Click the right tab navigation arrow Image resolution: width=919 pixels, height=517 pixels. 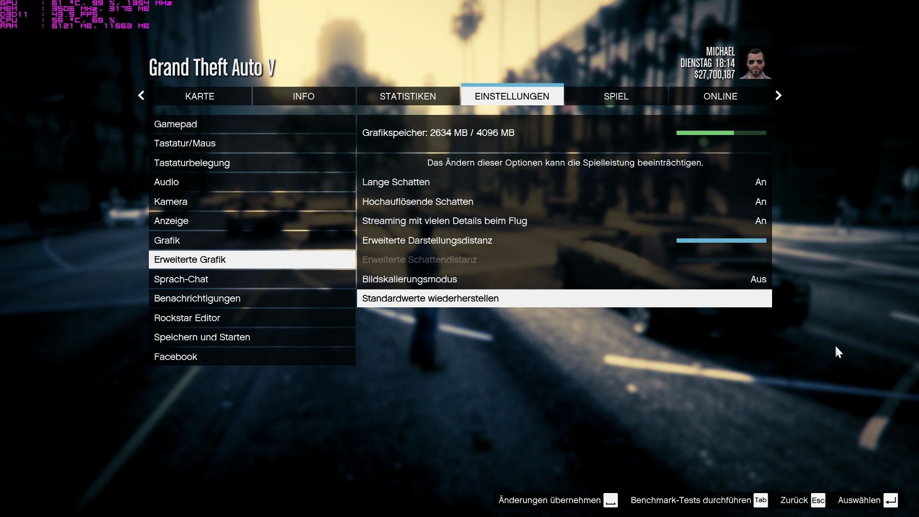pos(778,96)
